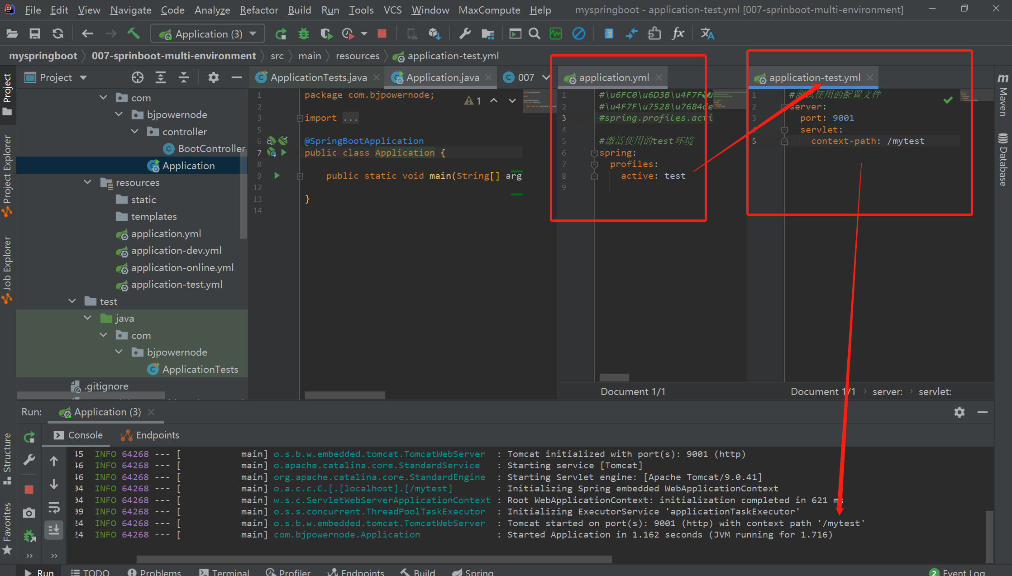Select application-dev.yml in project tree
1012x576 pixels.
point(176,251)
